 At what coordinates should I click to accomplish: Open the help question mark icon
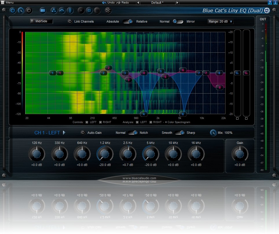pyautogui.click(x=270, y=3)
